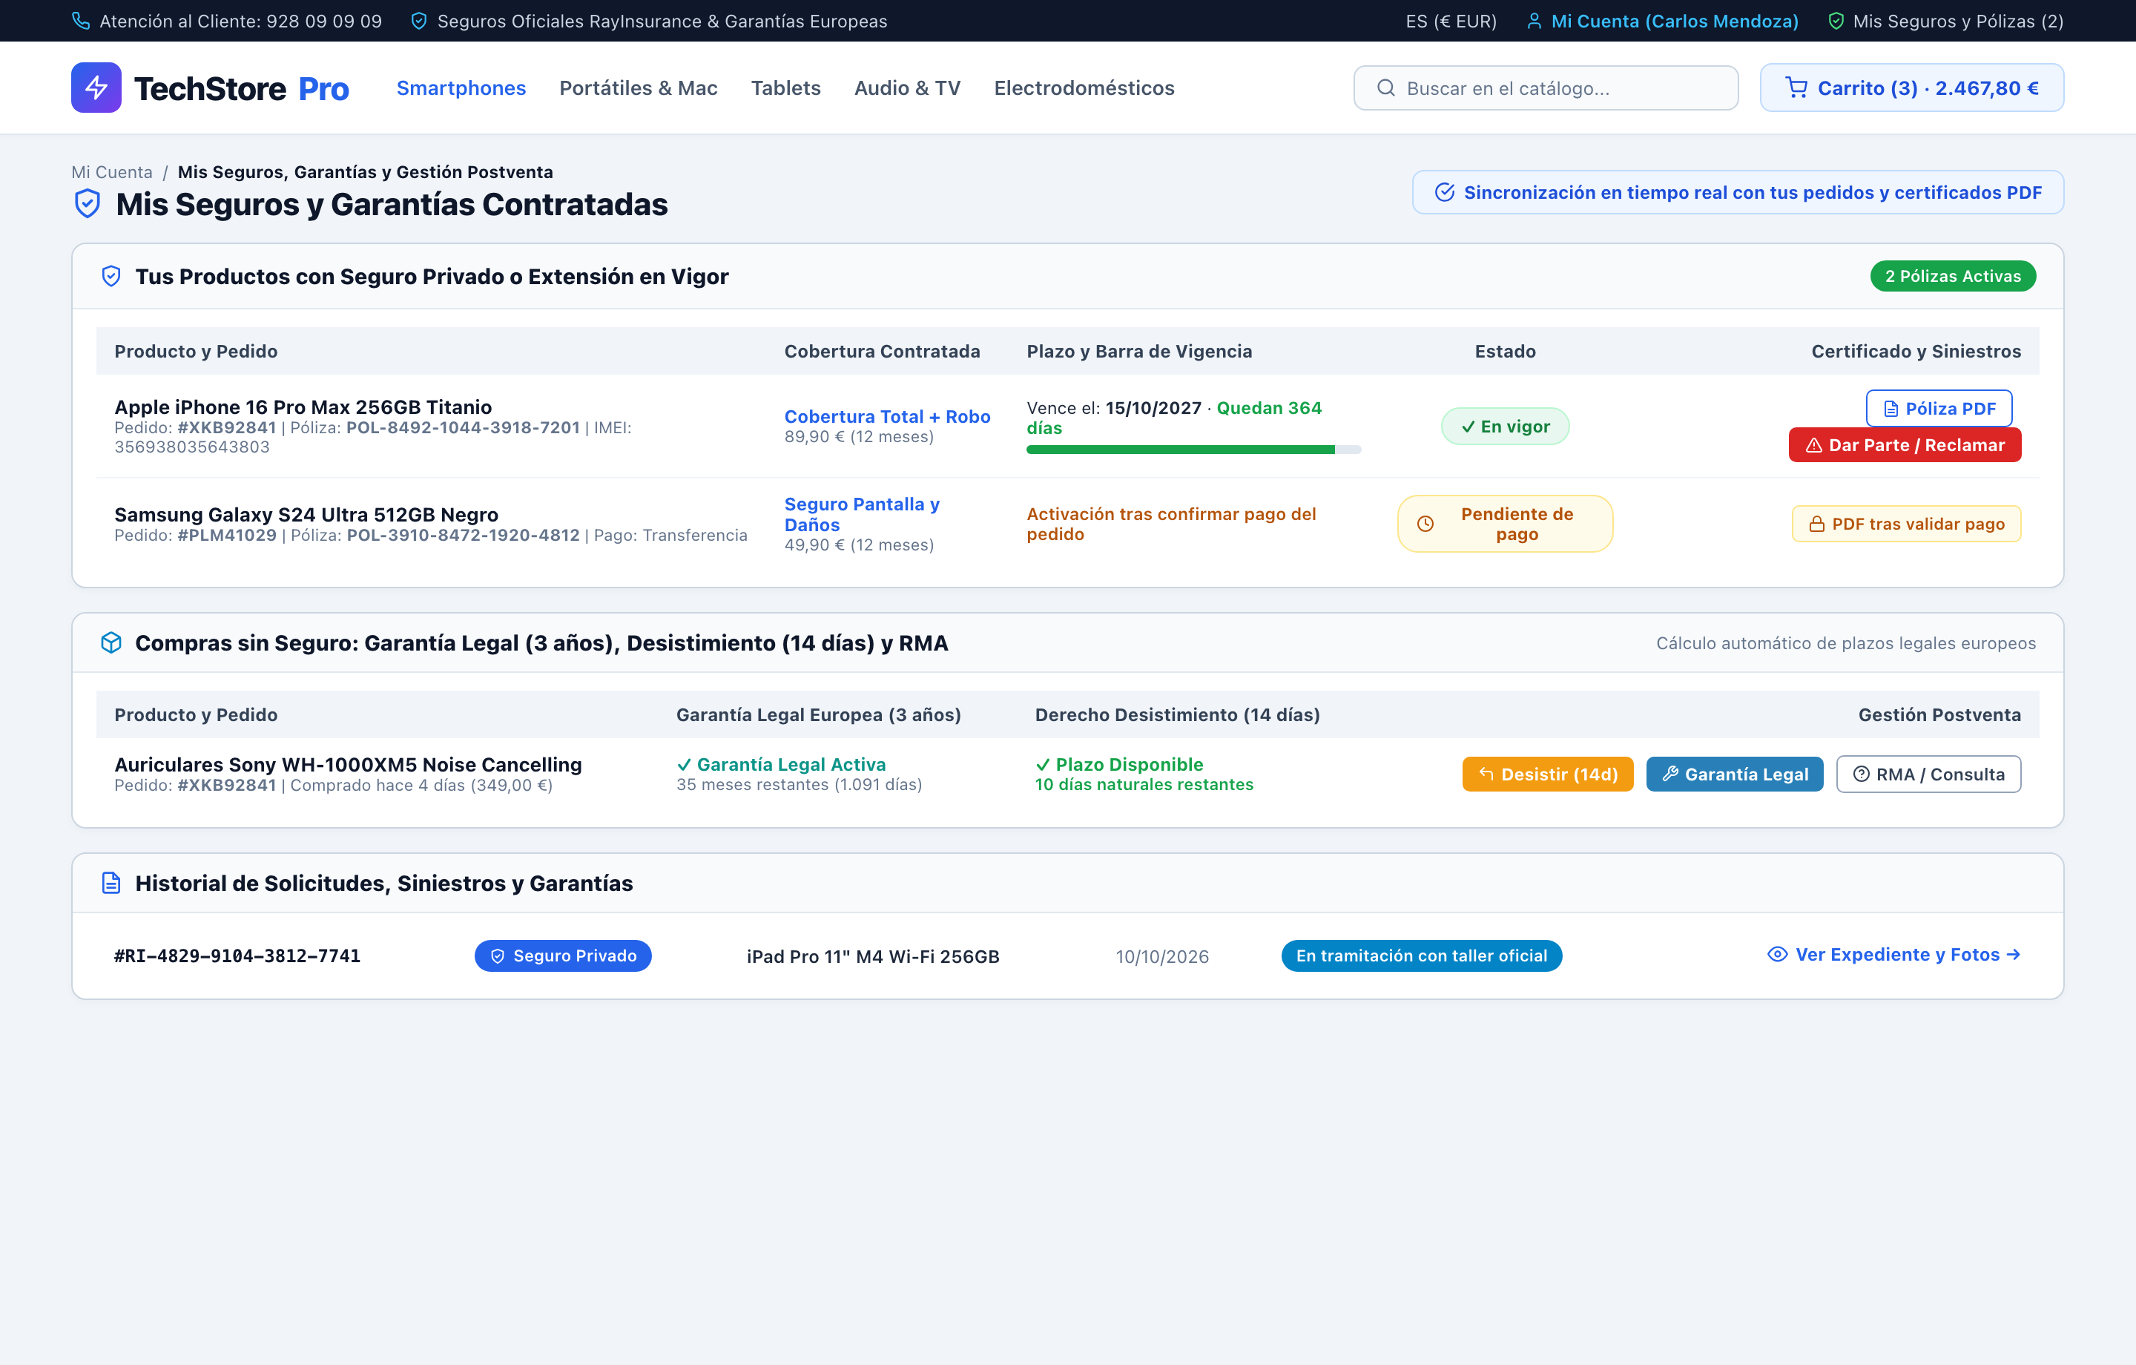
Task: Click the En vigor status badge
Action: (1504, 426)
